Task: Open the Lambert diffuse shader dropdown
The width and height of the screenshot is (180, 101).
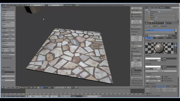Action: [x=169, y=58]
